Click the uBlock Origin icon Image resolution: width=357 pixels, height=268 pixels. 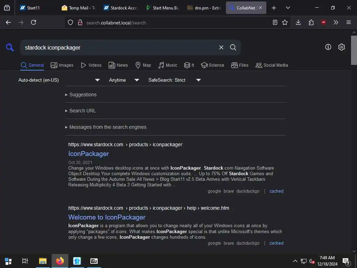coord(324,22)
